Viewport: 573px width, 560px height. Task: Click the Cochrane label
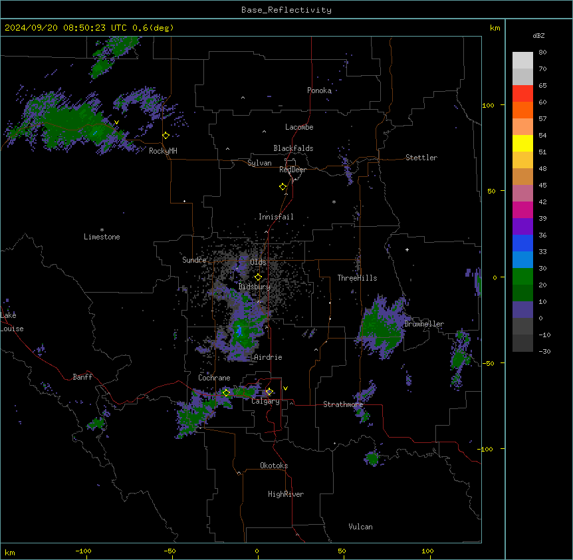click(214, 378)
